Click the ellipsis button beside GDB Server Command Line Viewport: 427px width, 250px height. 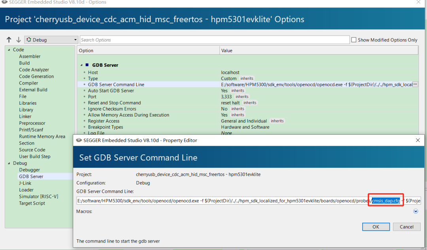(x=415, y=85)
